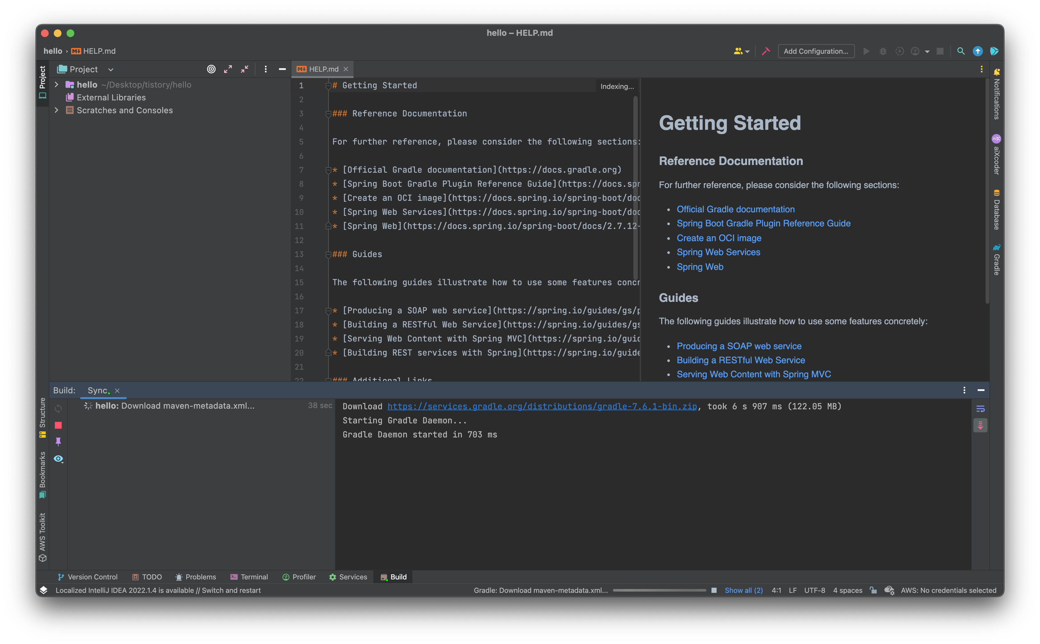Hide the Project panel with minus icon

[x=282, y=69]
